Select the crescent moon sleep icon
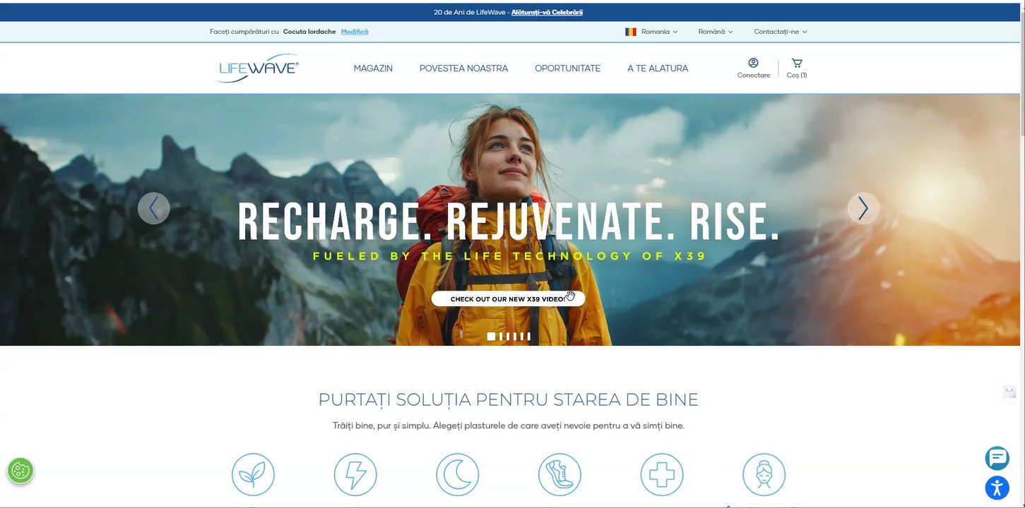1025x508 pixels. tap(458, 474)
